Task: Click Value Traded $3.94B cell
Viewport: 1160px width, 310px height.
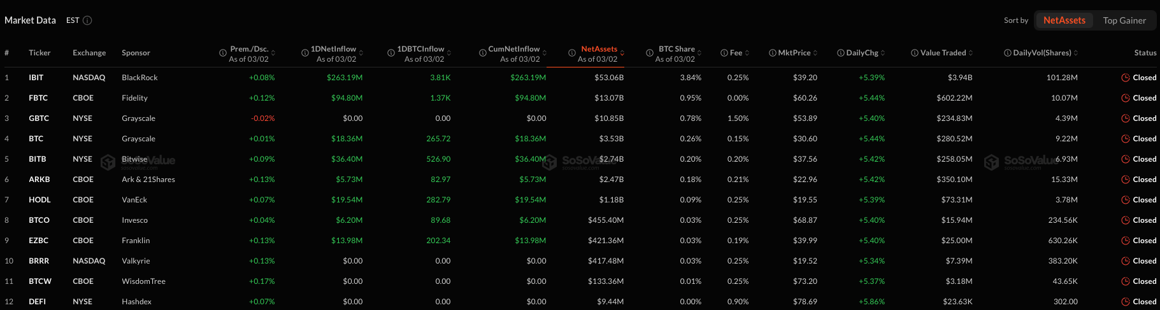Action: click(x=960, y=78)
